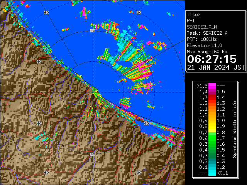Screen dimensions: 247x185
Task: Pick the bright green swatch next to 0.7
Action: [212, 138]
